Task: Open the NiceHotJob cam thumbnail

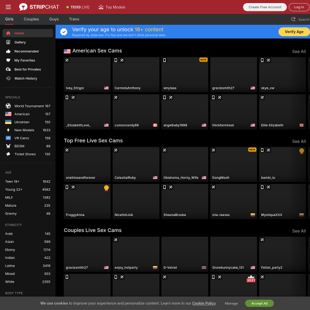Action: [x=136, y=202]
